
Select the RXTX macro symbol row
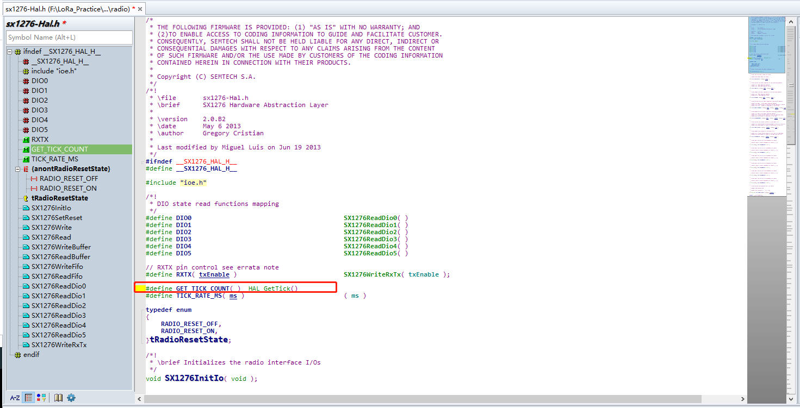click(40, 140)
